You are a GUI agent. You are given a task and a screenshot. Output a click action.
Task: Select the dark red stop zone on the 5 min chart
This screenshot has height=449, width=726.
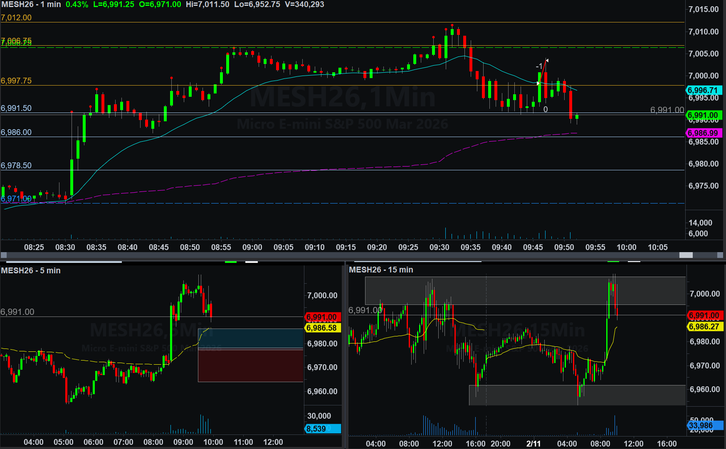(x=251, y=366)
